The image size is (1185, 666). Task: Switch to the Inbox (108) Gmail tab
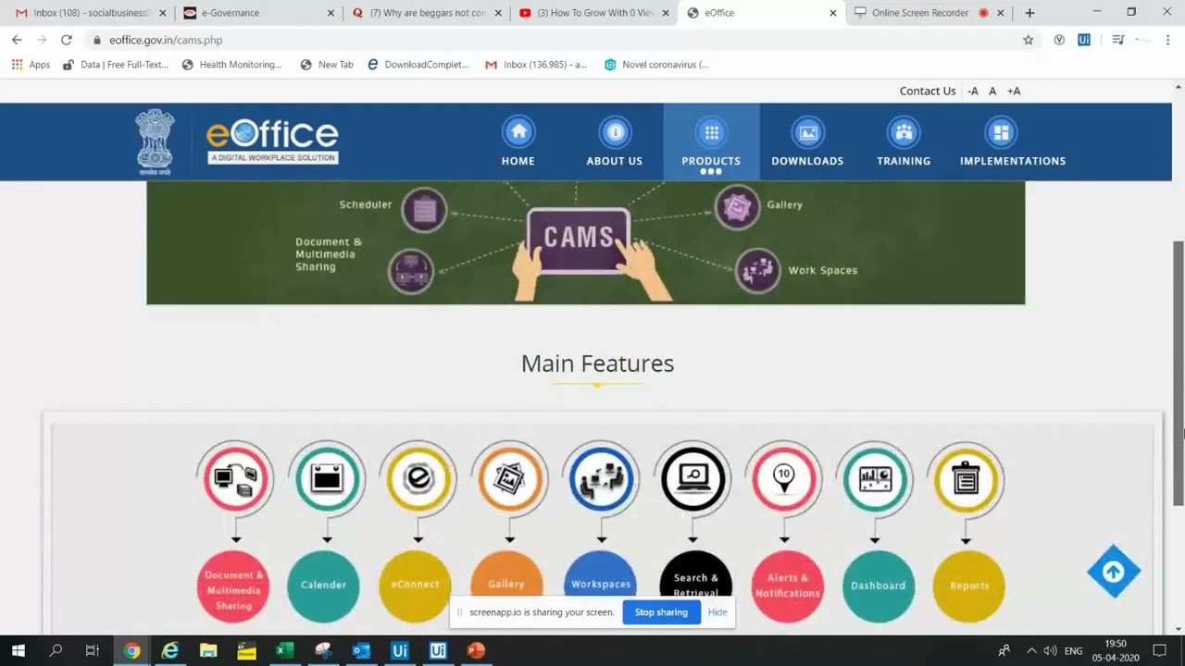[x=90, y=13]
